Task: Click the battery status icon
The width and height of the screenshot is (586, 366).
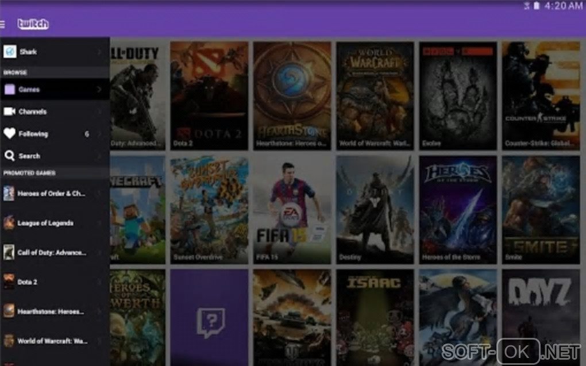Action: (x=536, y=6)
